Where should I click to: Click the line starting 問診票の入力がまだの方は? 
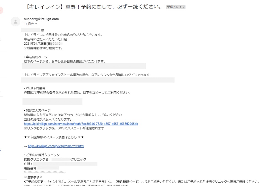point(73,115)
